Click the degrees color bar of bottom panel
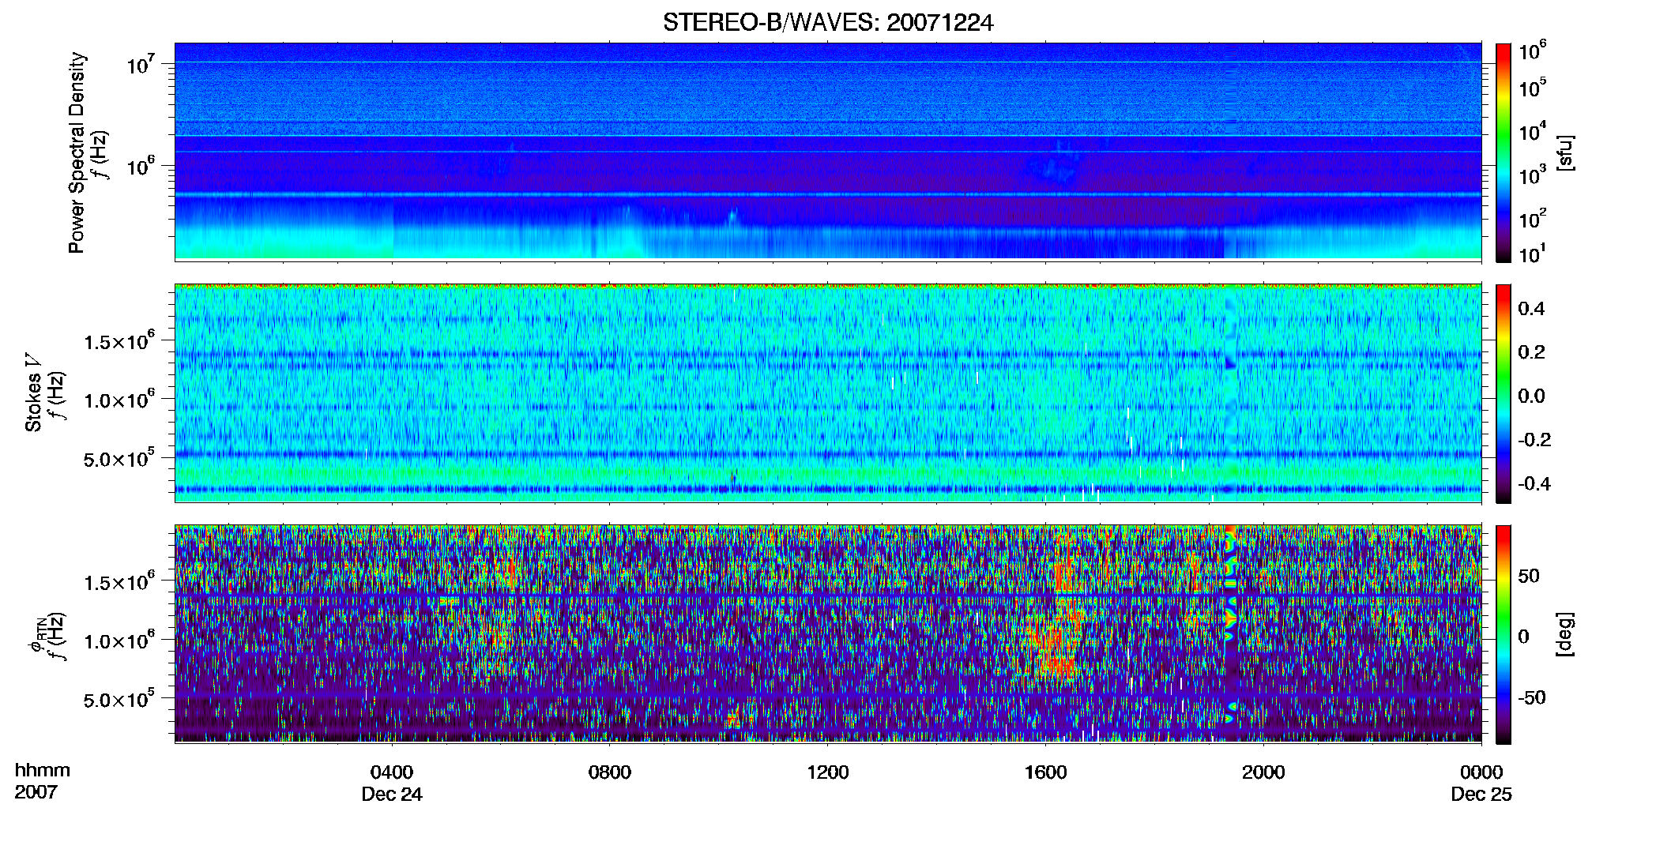 coord(1504,634)
